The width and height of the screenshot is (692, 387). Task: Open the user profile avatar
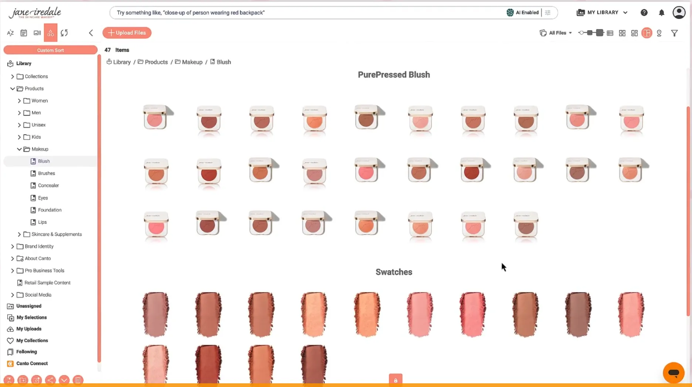pos(679,13)
